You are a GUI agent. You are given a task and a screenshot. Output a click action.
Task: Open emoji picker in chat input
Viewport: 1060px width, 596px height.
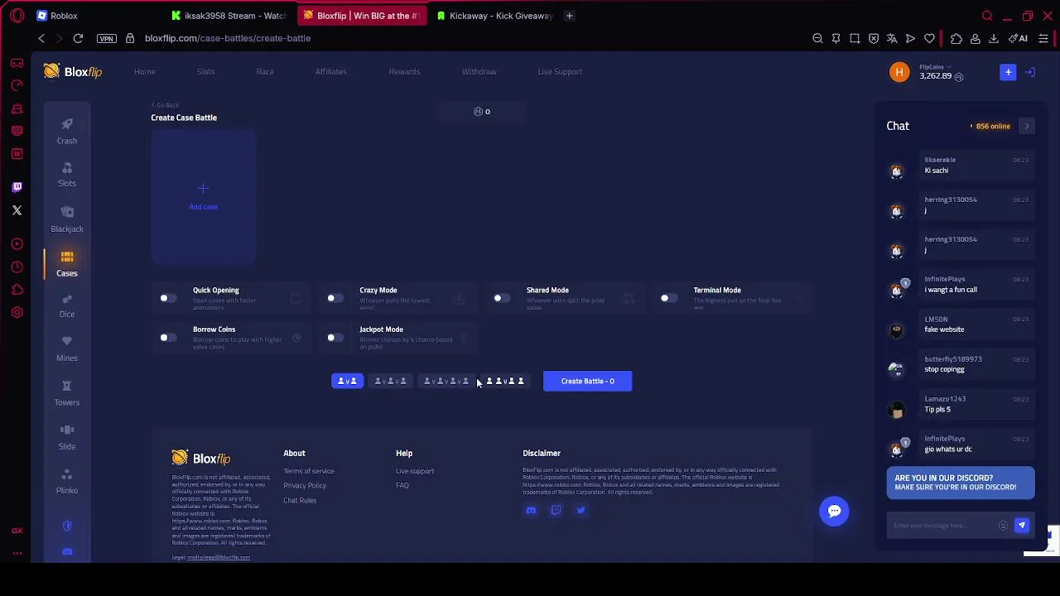coord(1003,526)
